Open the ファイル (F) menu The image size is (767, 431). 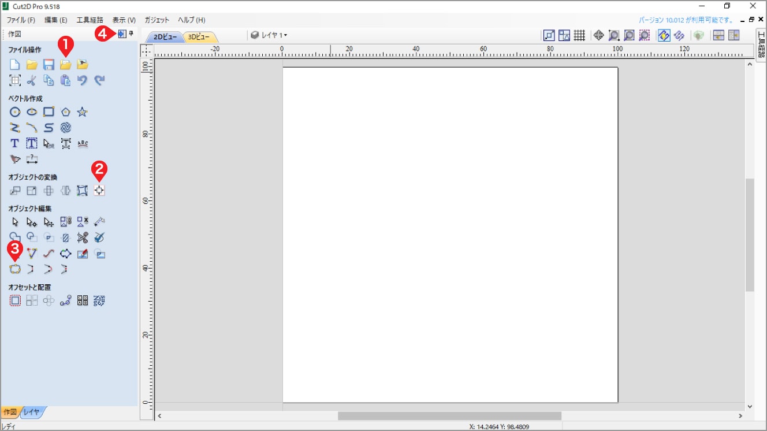pyautogui.click(x=21, y=20)
